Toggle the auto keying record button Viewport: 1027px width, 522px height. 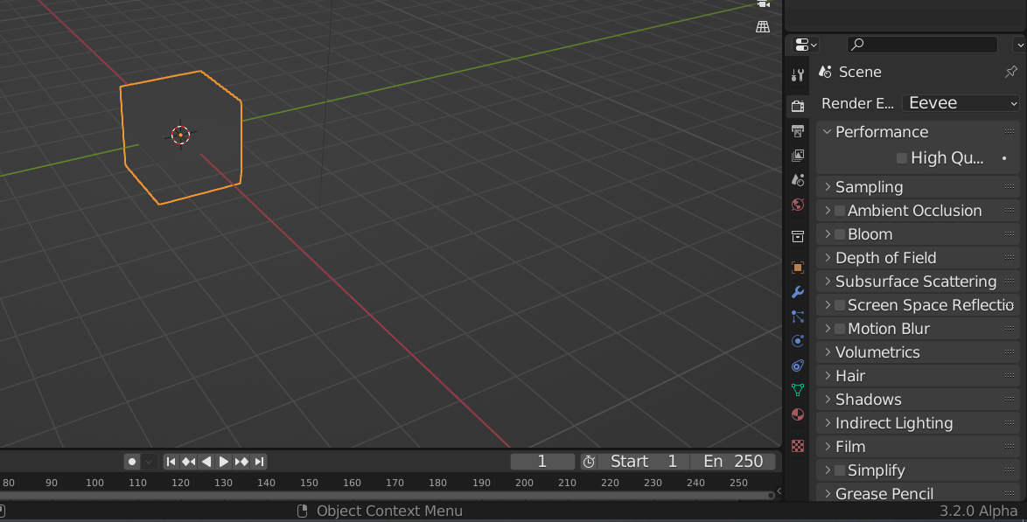(131, 462)
